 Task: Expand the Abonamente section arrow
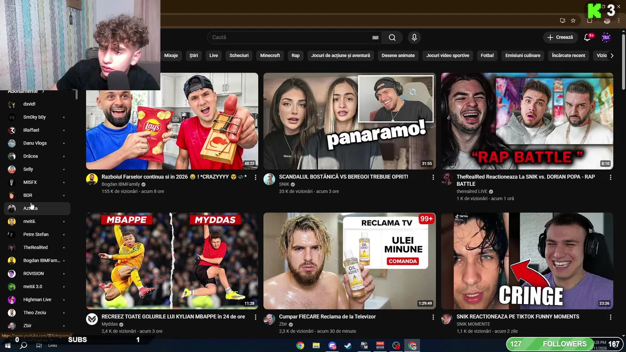click(x=43, y=91)
